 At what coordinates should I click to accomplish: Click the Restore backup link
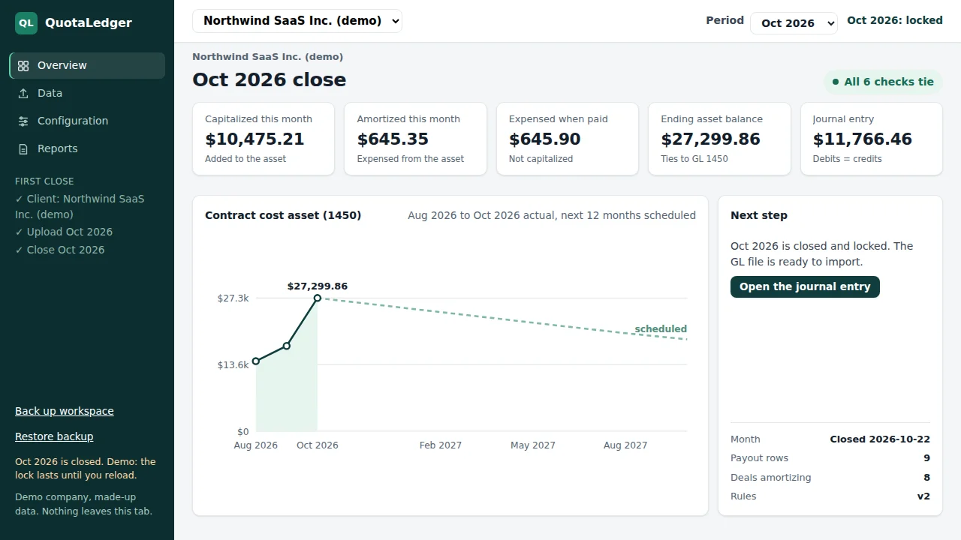[54, 436]
